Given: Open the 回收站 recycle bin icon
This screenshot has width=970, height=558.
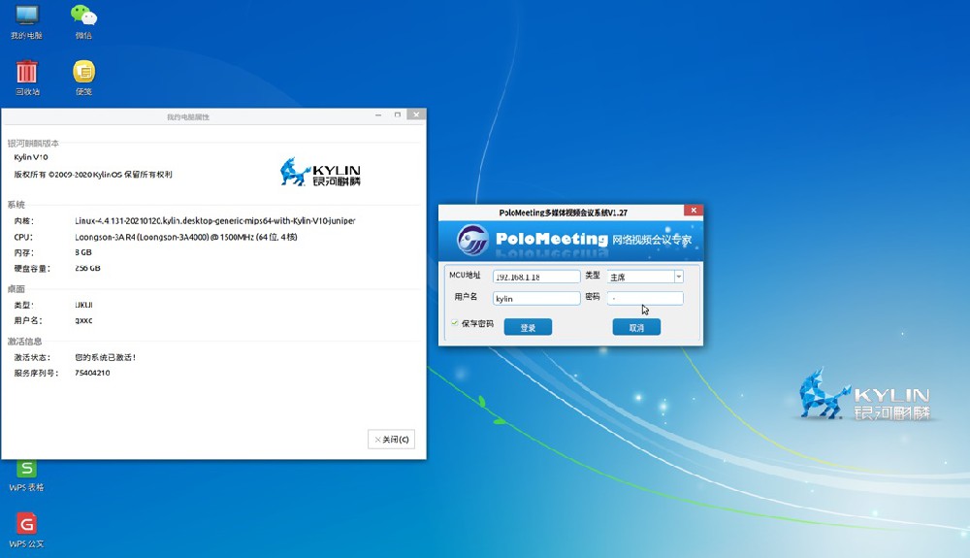Looking at the screenshot, I should click(x=26, y=73).
